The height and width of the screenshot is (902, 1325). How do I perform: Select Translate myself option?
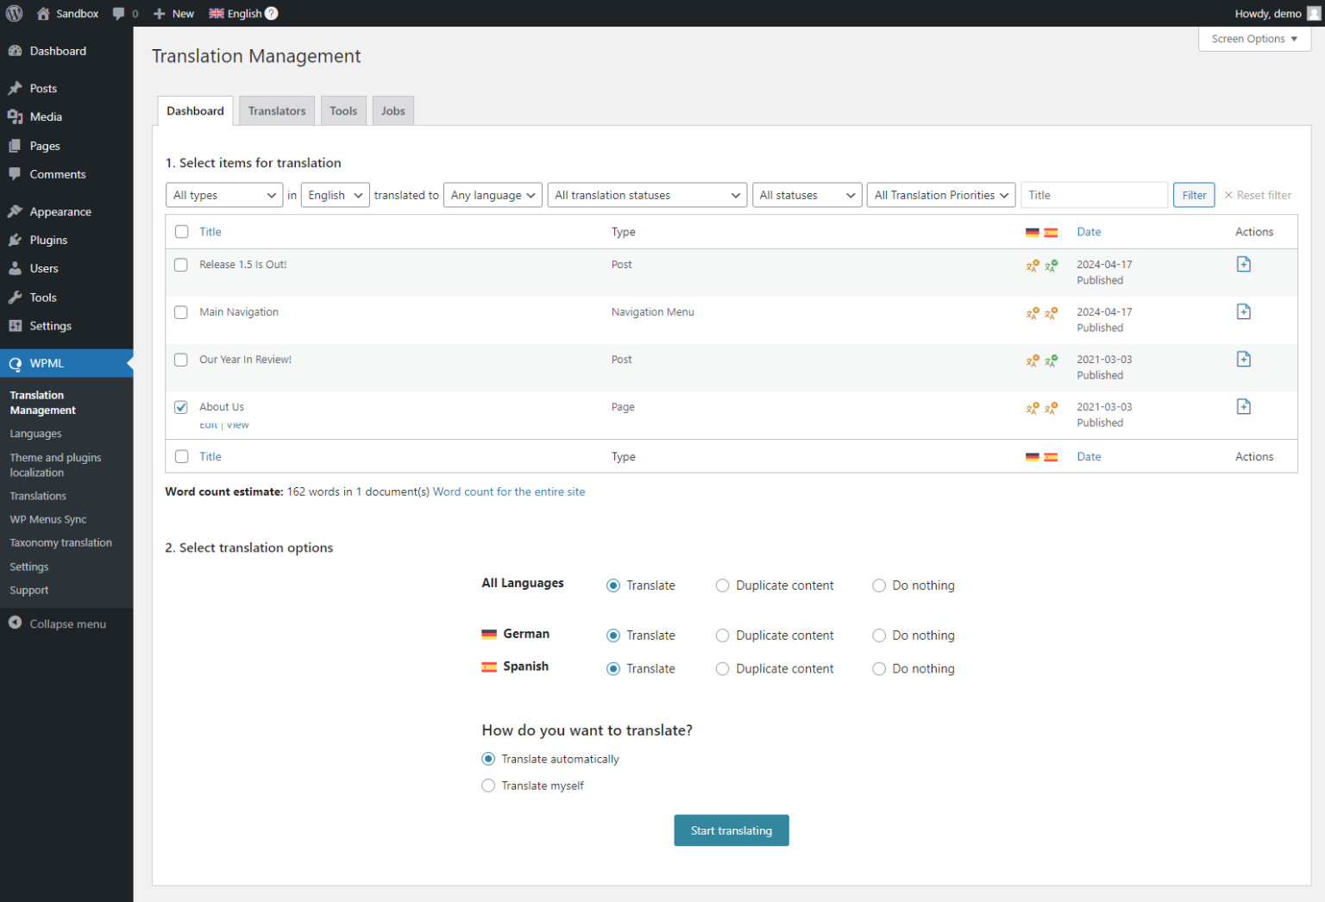click(488, 786)
